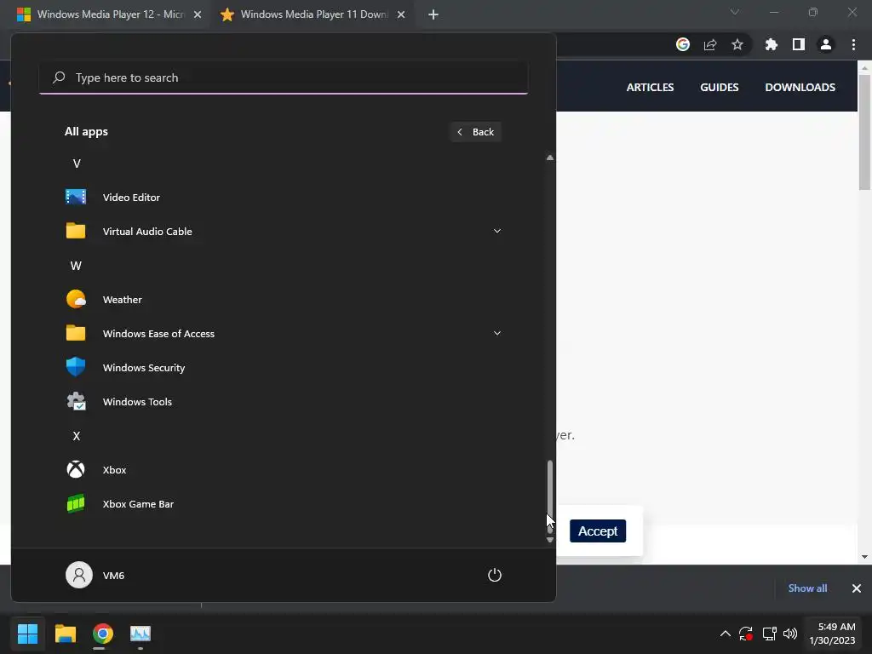This screenshot has height=654, width=872.
Task: Click the Virtual Audio Cable folder icon
Action: click(x=76, y=231)
